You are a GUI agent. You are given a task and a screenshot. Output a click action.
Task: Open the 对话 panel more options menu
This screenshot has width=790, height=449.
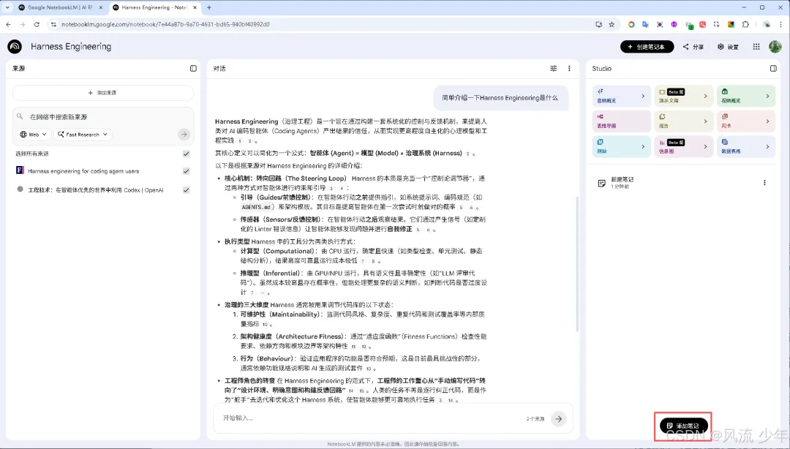coord(569,69)
